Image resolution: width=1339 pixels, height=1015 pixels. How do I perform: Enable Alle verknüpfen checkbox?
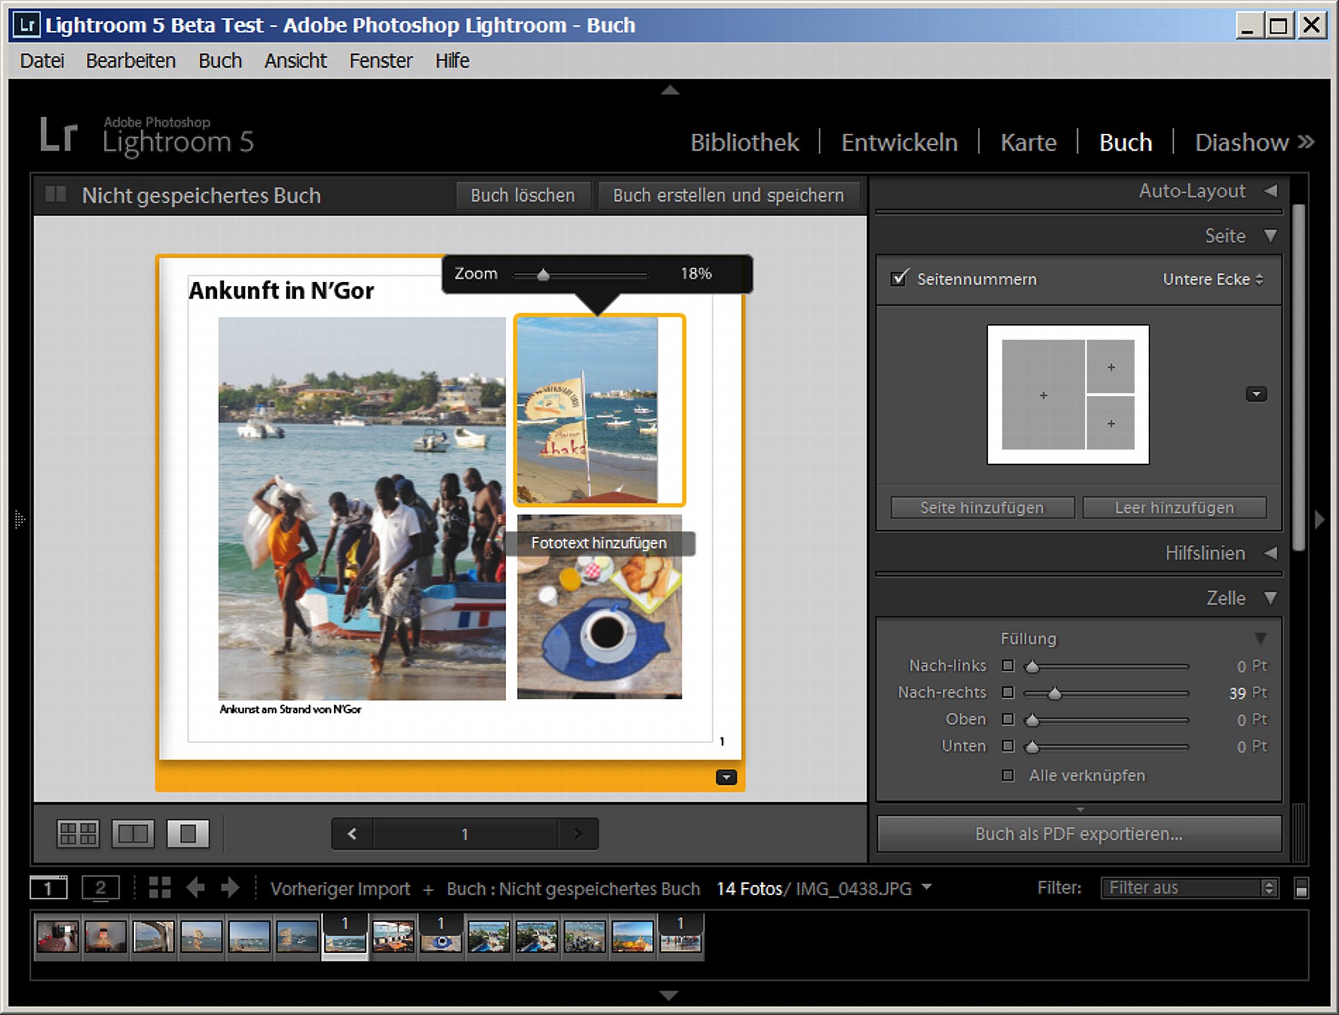(1008, 775)
